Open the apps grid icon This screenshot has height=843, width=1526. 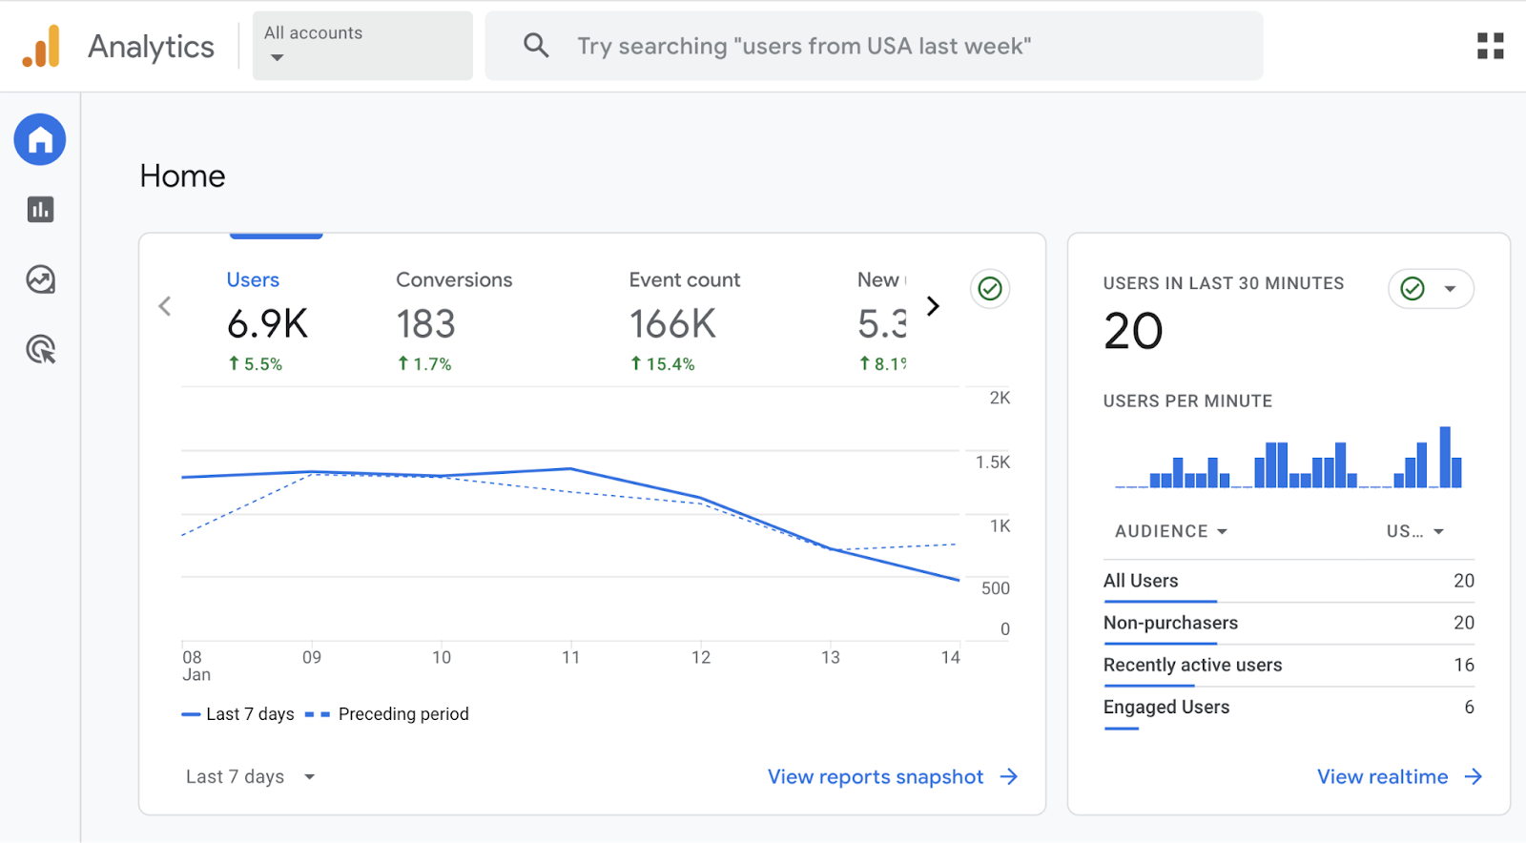pos(1490,46)
